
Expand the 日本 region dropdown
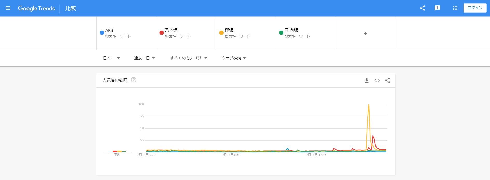(x=111, y=58)
